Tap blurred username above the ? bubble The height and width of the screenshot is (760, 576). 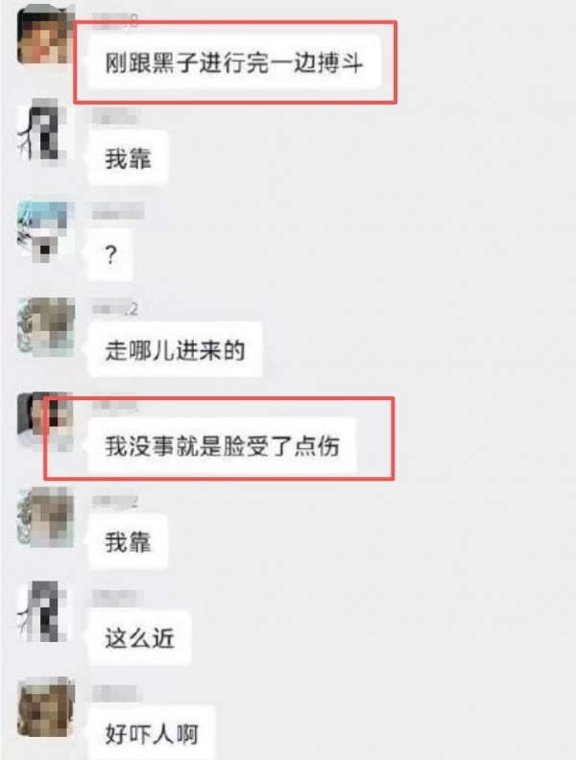point(118,212)
